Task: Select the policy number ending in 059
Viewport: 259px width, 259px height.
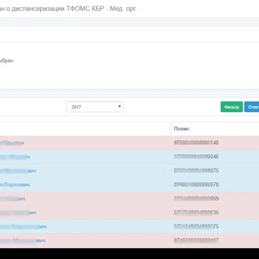Action: pyautogui.click(x=196, y=198)
